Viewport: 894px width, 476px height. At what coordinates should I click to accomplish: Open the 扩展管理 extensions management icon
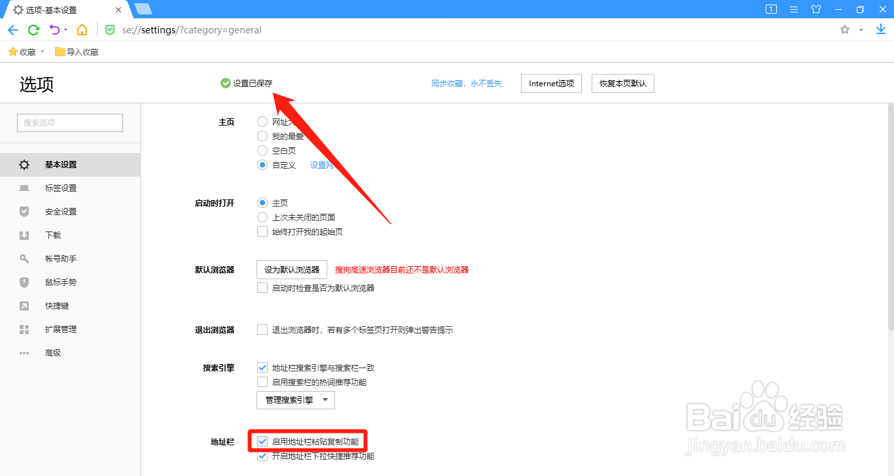tap(24, 329)
